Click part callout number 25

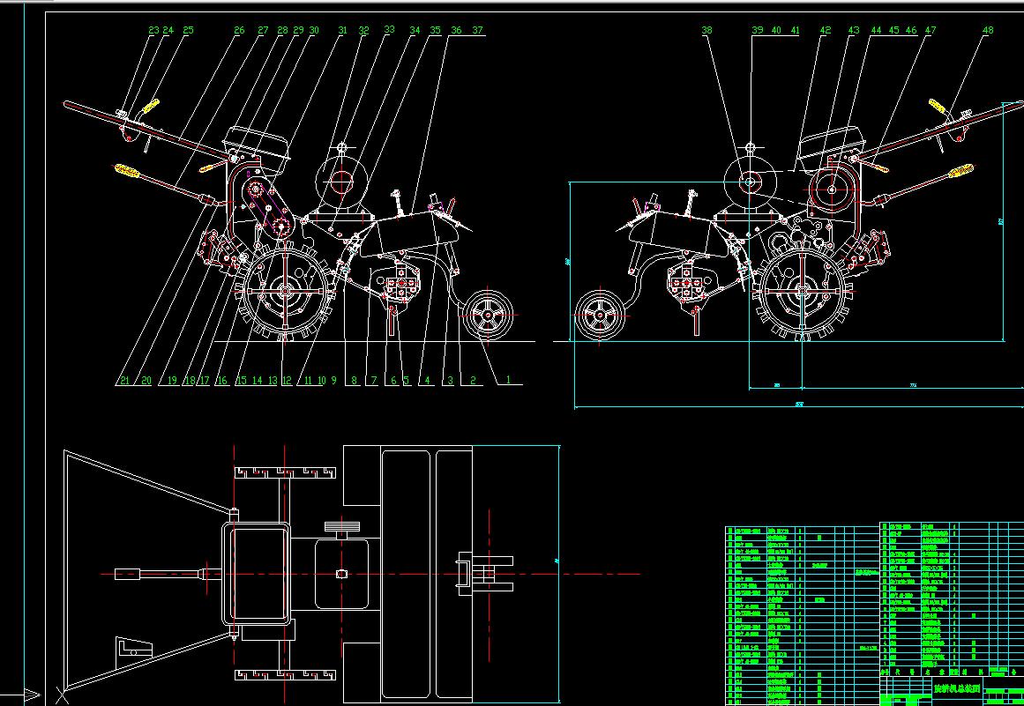coord(188,30)
